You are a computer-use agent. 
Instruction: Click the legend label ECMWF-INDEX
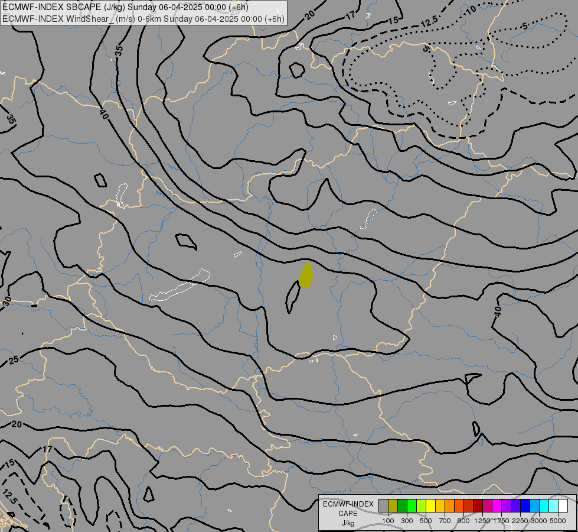tap(348, 504)
